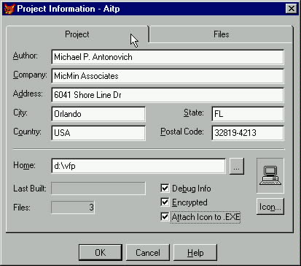Viewport: 301px width, 266px height.
Task: Switch to the Files tab
Action: tap(221, 34)
